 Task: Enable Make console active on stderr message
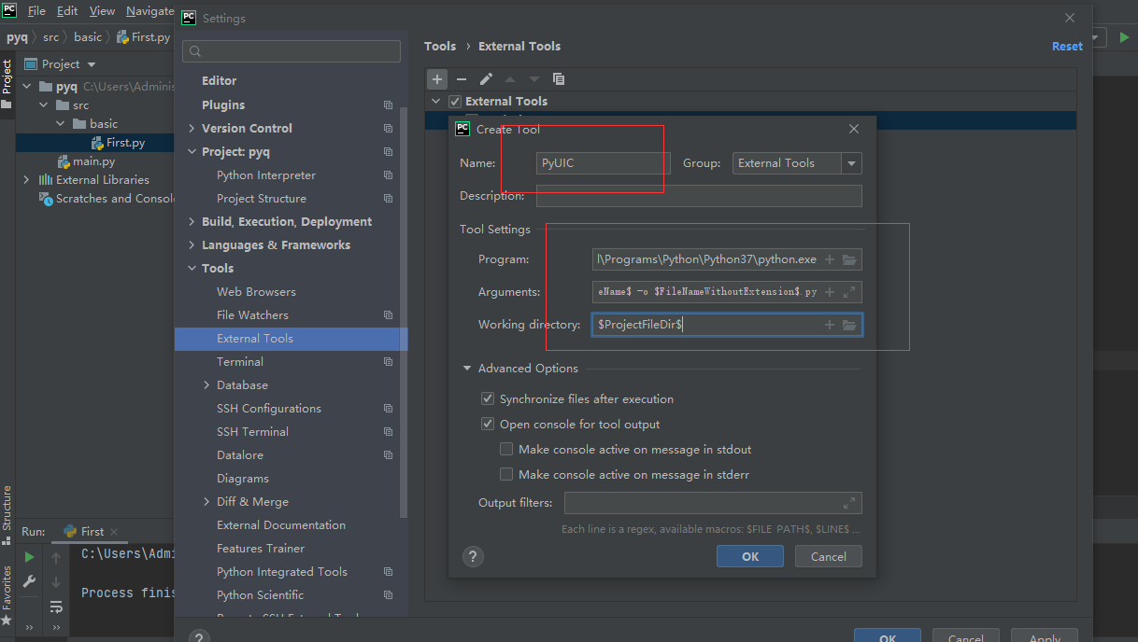pyautogui.click(x=506, y=474)
